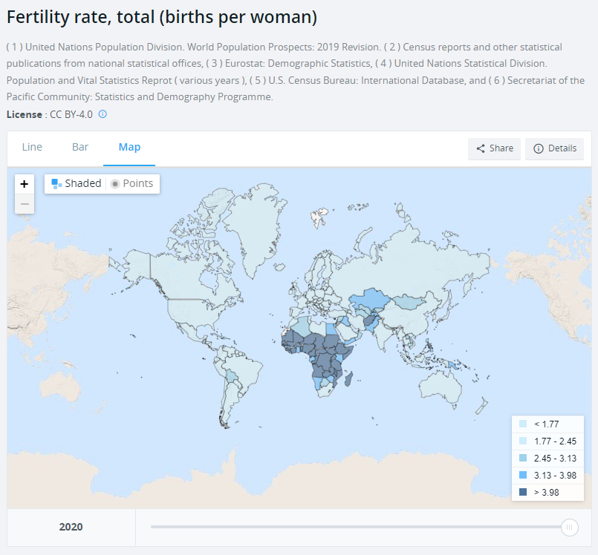Click the year slider handle
598x555 pixels.
570,527
